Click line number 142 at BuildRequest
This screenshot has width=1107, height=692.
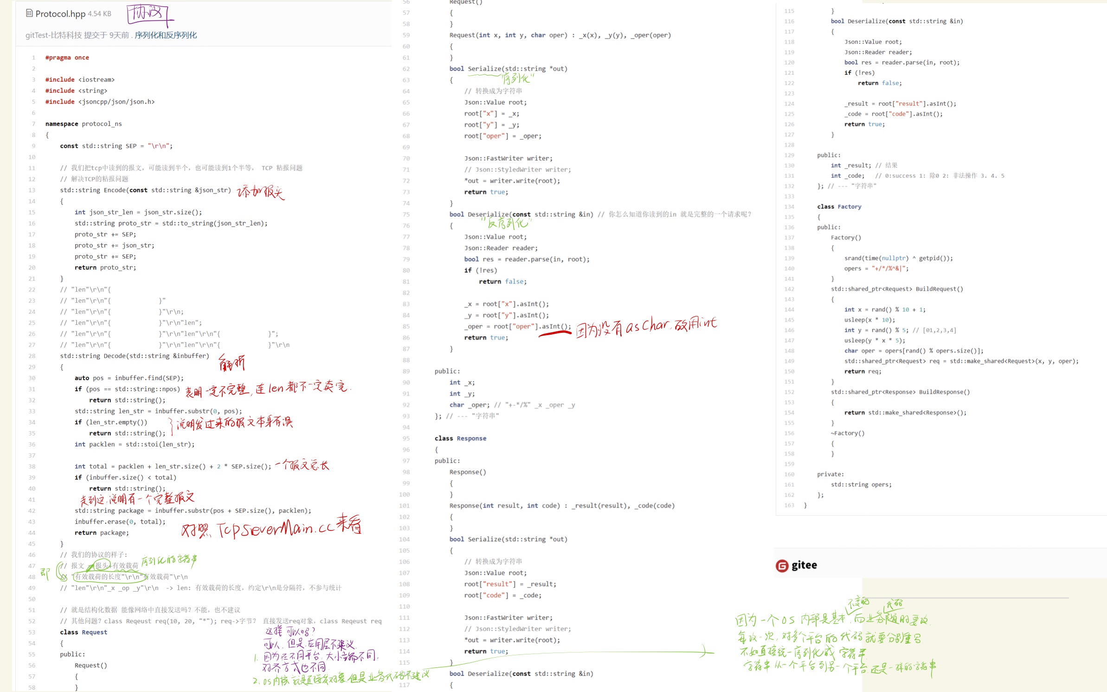tap(789, 289)
